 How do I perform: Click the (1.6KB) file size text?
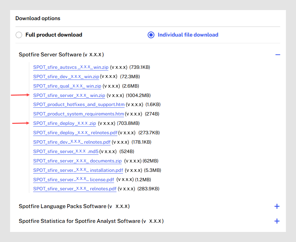[153, 104]
